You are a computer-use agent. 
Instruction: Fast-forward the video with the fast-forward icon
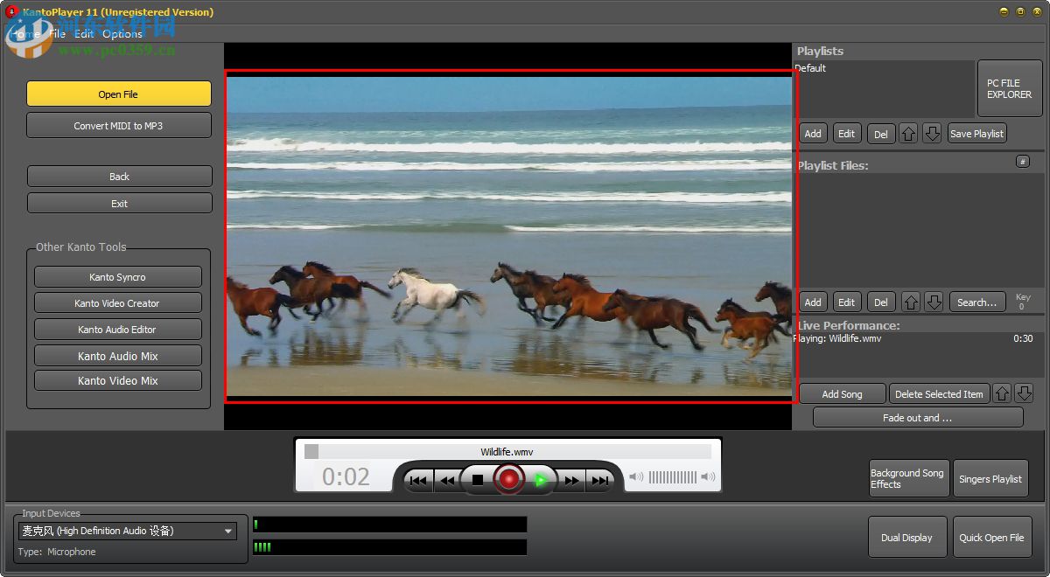571,479
